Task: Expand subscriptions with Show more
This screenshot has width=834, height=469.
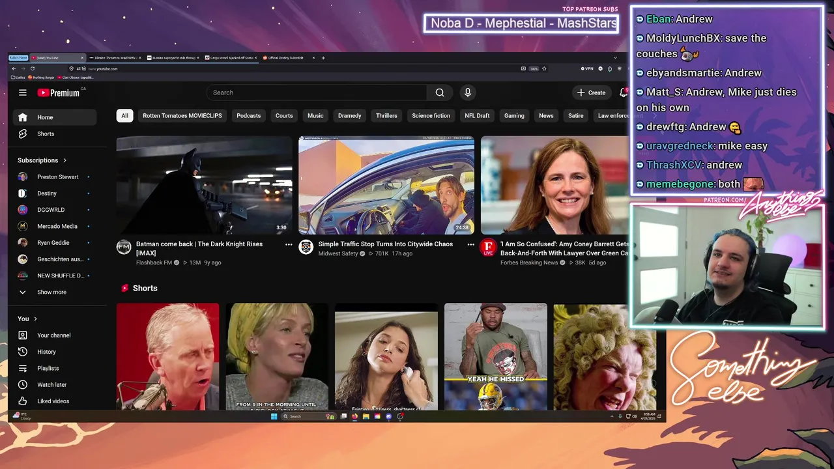Action: coord(55,292)
